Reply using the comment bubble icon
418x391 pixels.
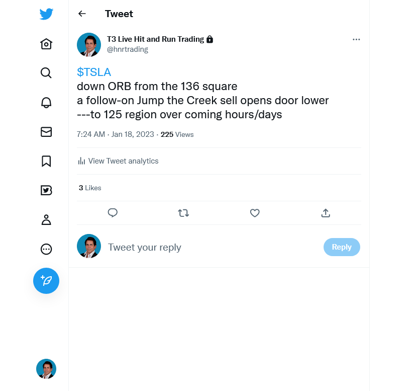tap(113, 213)
